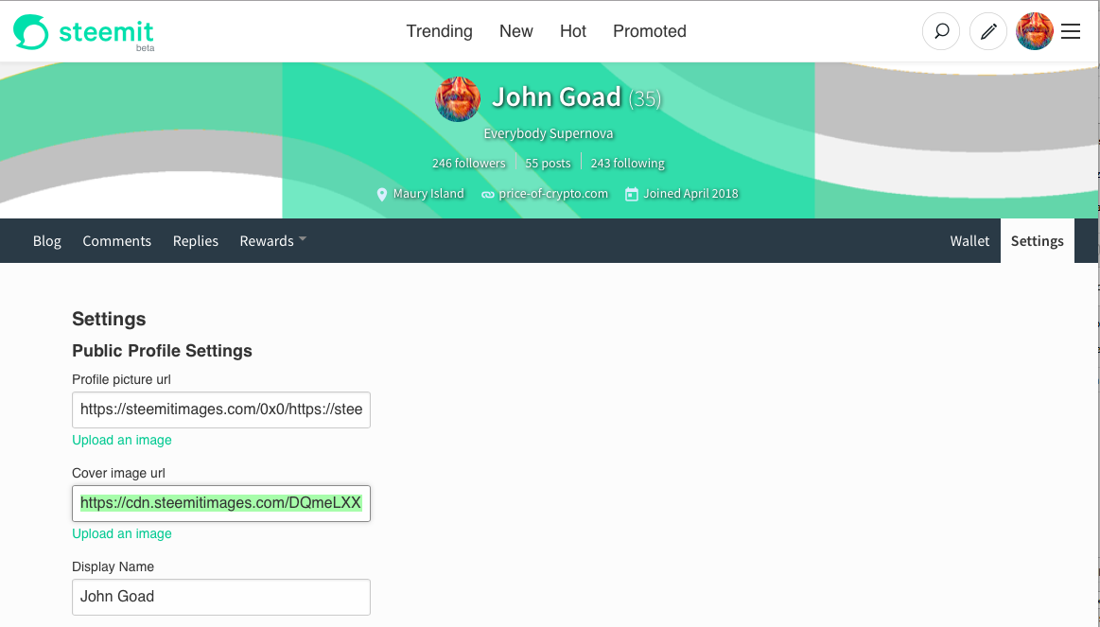The height and width of the screenshot is (627, 1100).
Task: Click the link chain icon by website
Action: 487,195
